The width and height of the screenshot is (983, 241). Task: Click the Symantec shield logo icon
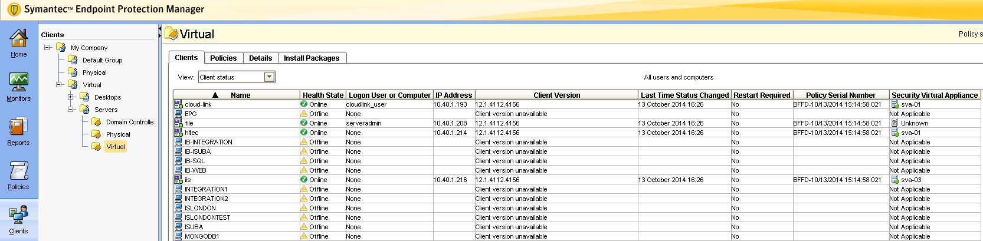point(14,9)
